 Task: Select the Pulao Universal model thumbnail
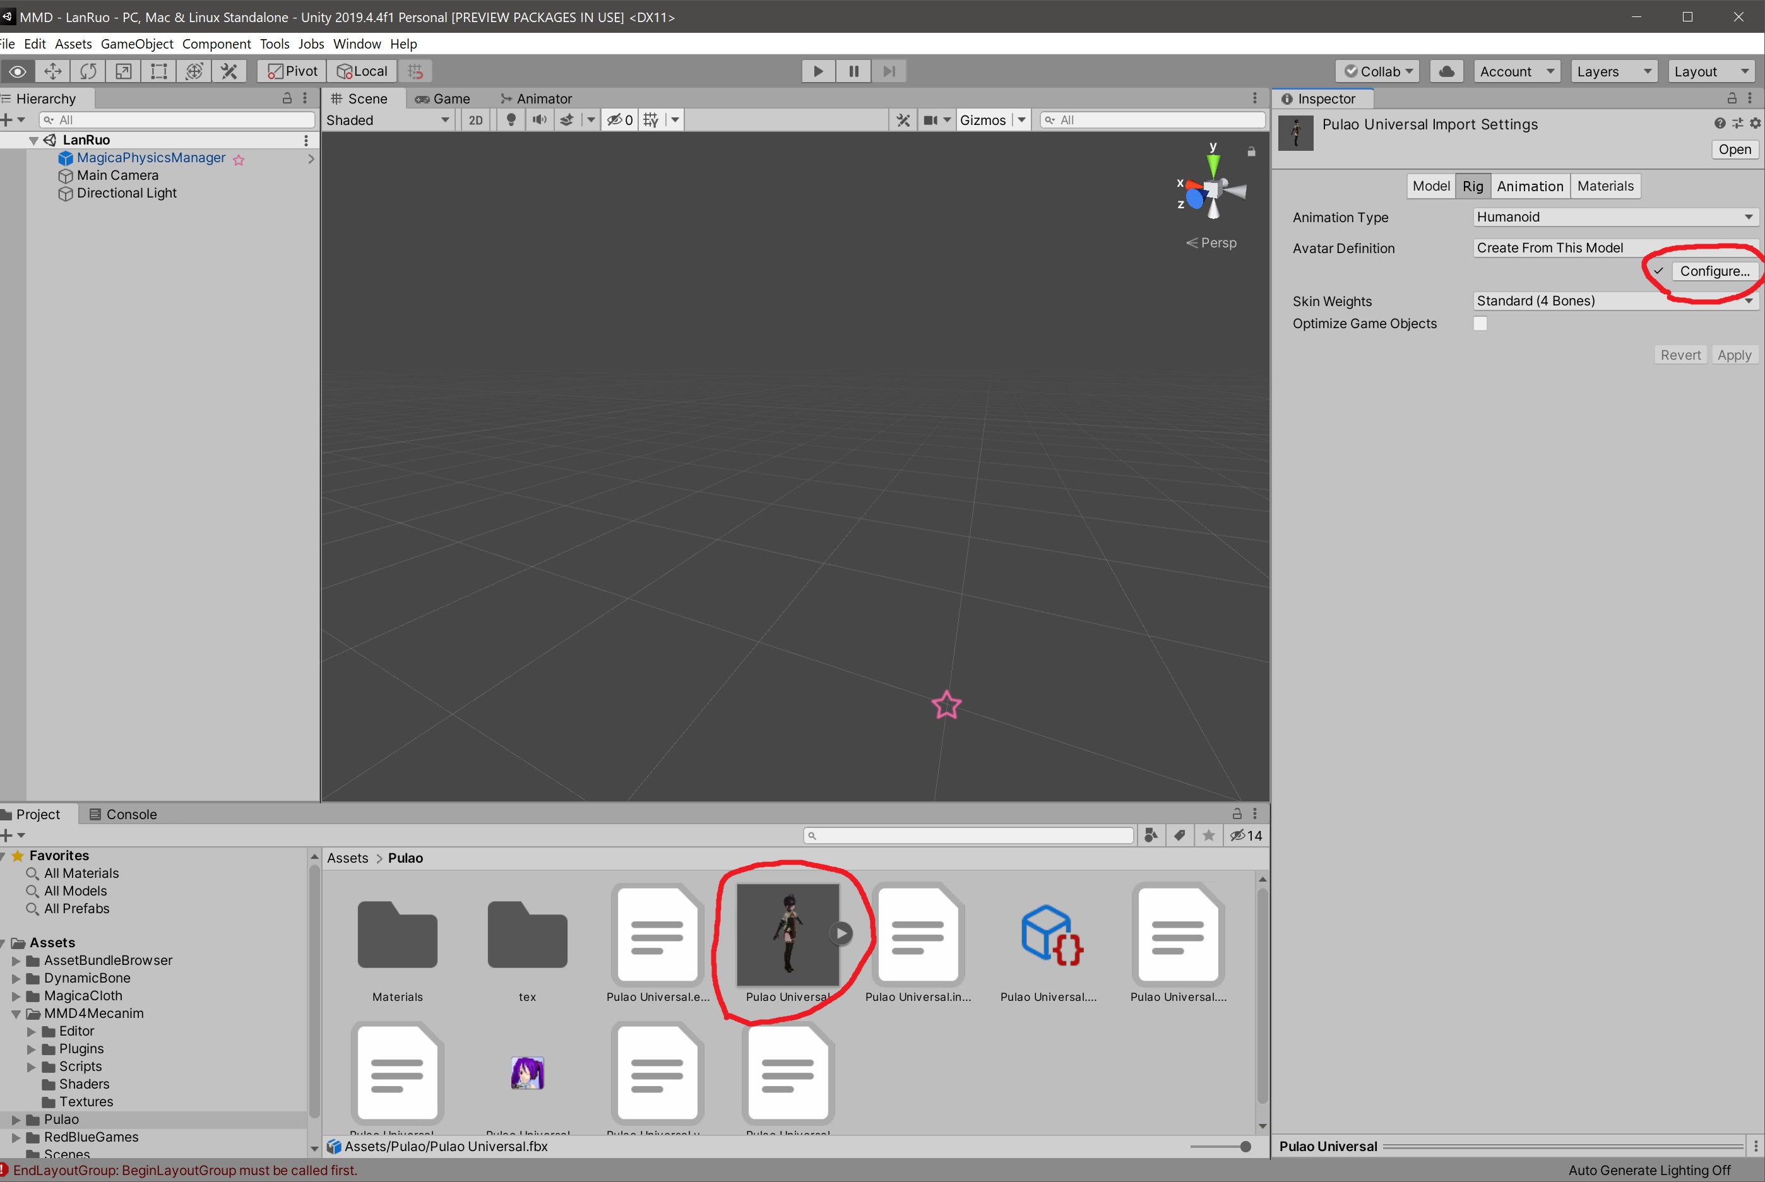click(787, 935)
